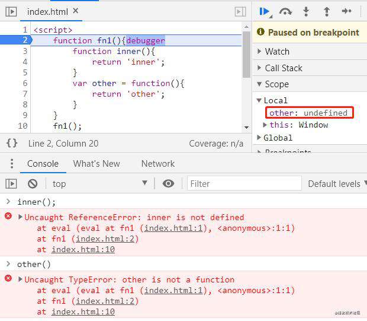Focus the console Filter field
Viewport: 367px width, 321px height.
[244, 183]
